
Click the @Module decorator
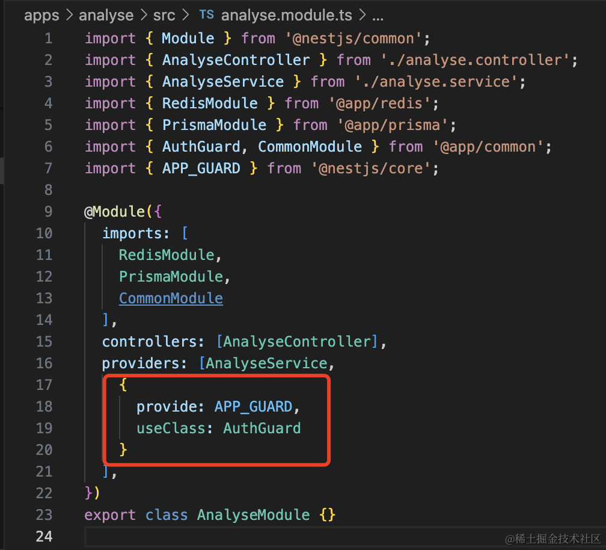115,212
